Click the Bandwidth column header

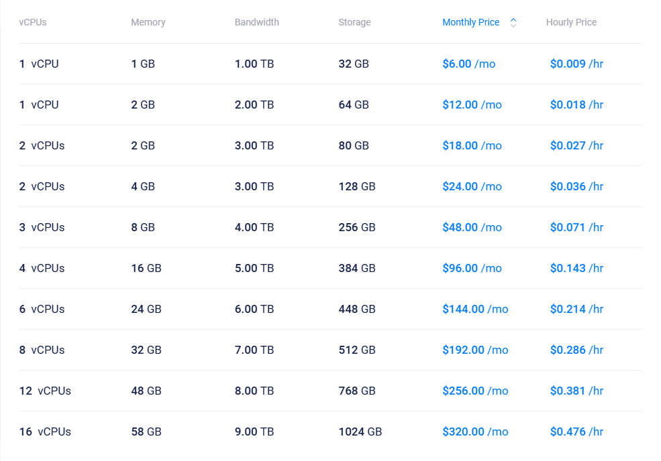pyautogui.click(x=256, y=22)
